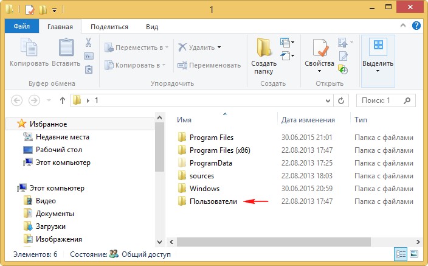Viewport: 428px width, 266px height.
Task: Open the Quick Access Toolbar customize arrow
Action: tap(55, 10)
